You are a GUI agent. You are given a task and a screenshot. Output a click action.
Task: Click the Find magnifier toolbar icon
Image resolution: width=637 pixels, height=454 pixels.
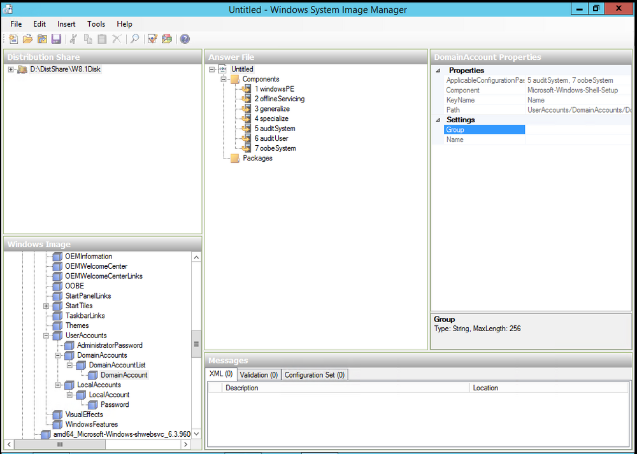pyautogui.click(x=134, y=39)
